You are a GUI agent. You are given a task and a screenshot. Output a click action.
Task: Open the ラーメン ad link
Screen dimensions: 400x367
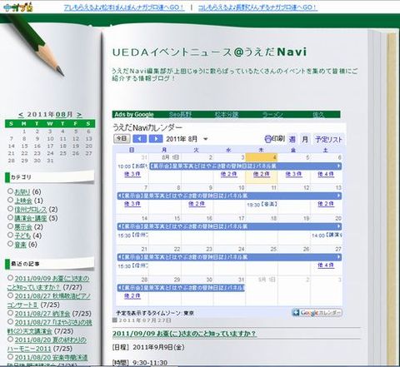(272, 114)
